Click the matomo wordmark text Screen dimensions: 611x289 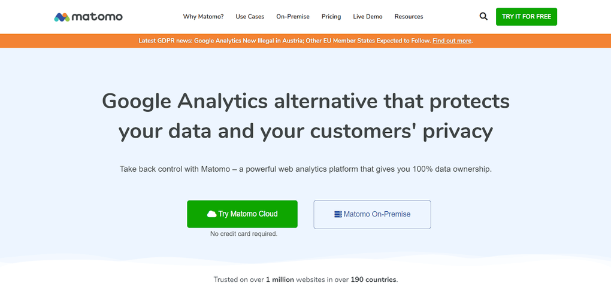click(x=98, y=17)
